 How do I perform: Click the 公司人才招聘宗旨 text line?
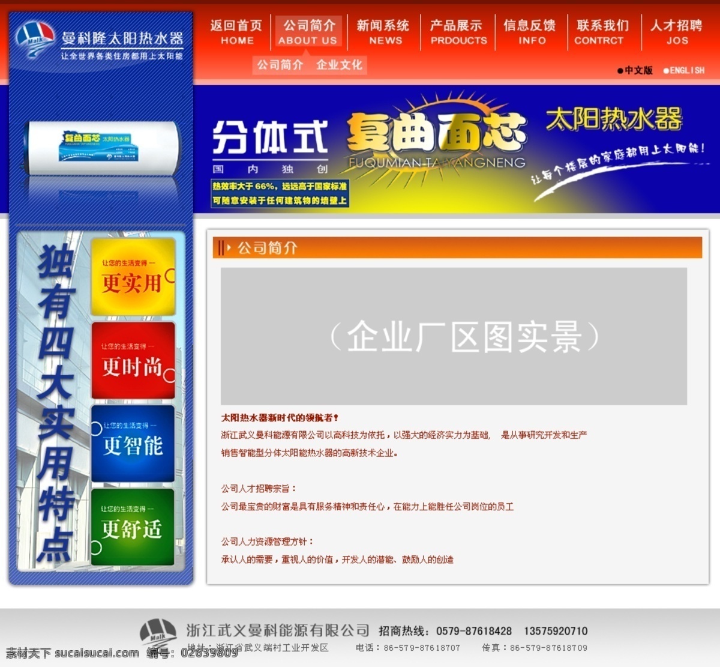click(x=259, y=489)
